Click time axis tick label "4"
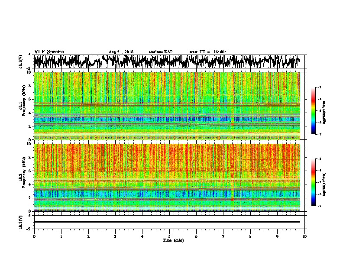343x265 pixels. (142, 236)
